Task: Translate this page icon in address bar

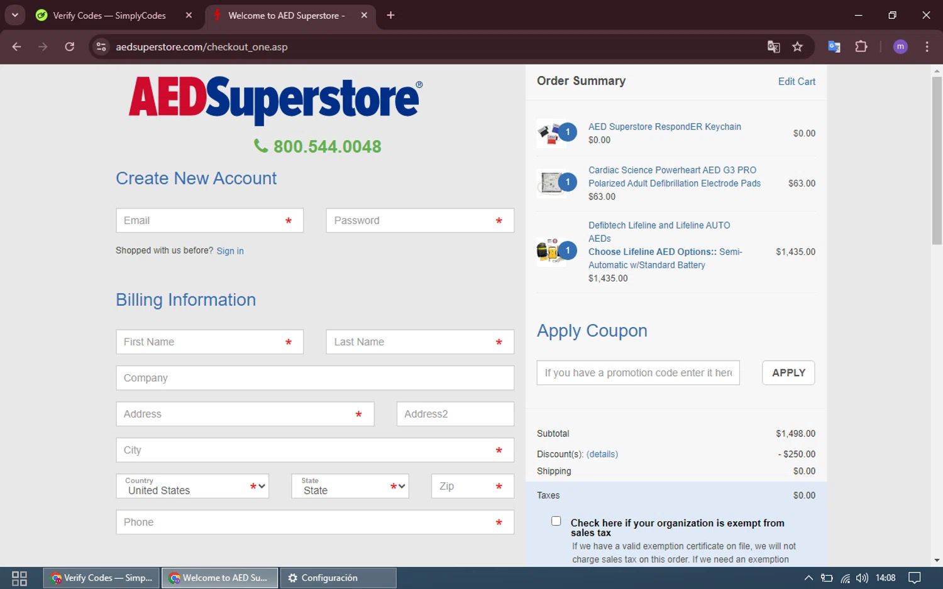Action: click(774, 46)
